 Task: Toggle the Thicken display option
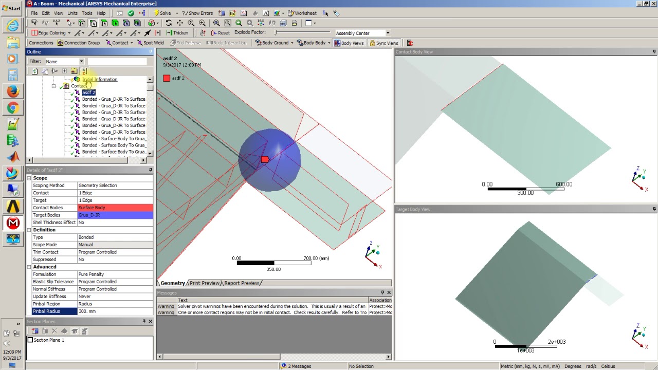(177, 33)
